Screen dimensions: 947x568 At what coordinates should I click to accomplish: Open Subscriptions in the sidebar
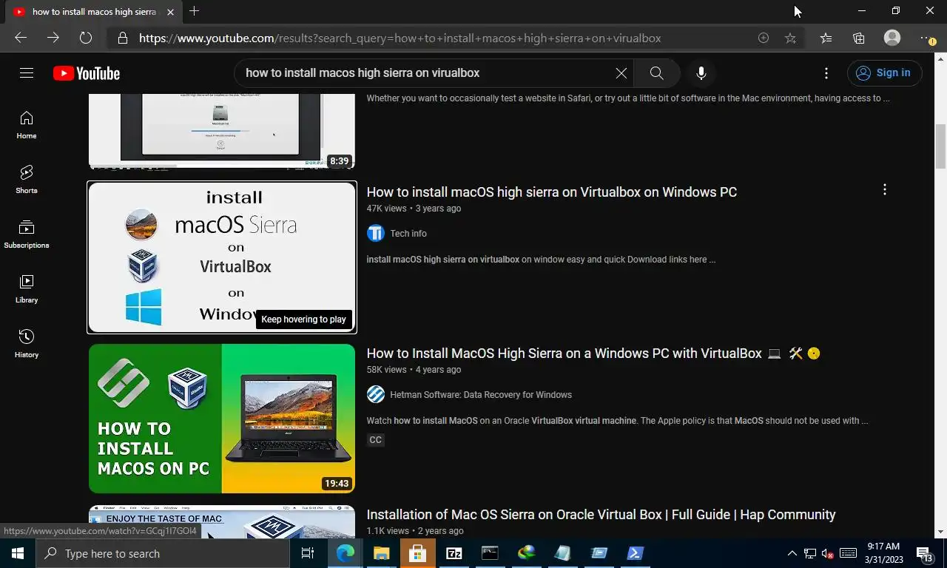tap(27, 234)
